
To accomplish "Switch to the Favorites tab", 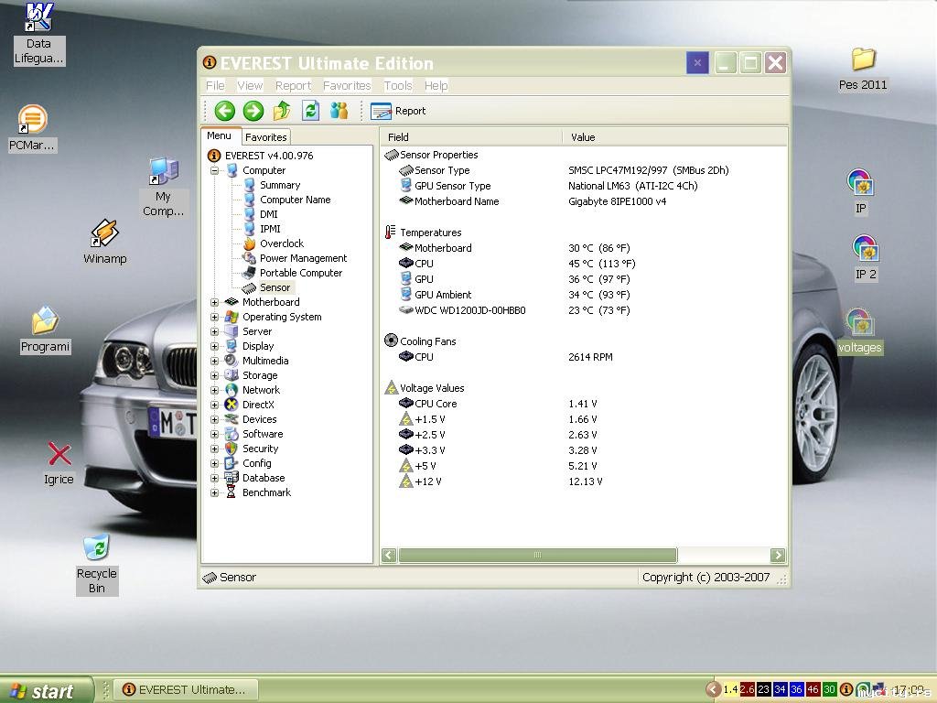I will pos(266,137).
